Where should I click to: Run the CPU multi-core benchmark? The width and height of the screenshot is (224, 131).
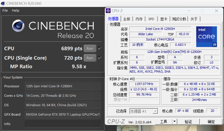(x=90, y=48)
